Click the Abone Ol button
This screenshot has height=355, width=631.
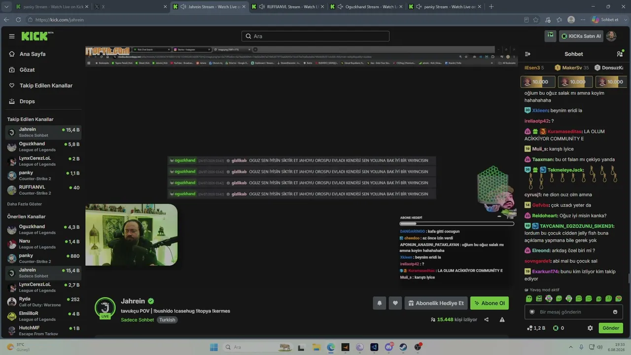pos(490,303)
